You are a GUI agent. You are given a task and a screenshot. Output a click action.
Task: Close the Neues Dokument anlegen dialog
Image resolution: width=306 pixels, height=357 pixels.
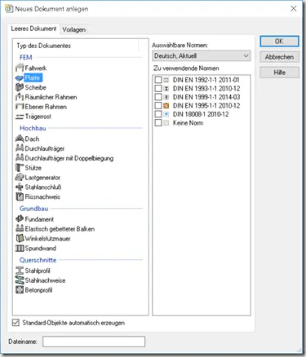tap(294, 9)
